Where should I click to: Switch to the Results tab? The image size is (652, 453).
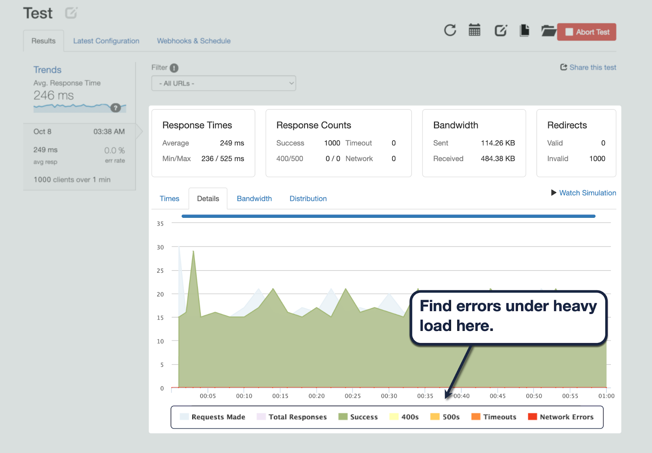[44, 41]
